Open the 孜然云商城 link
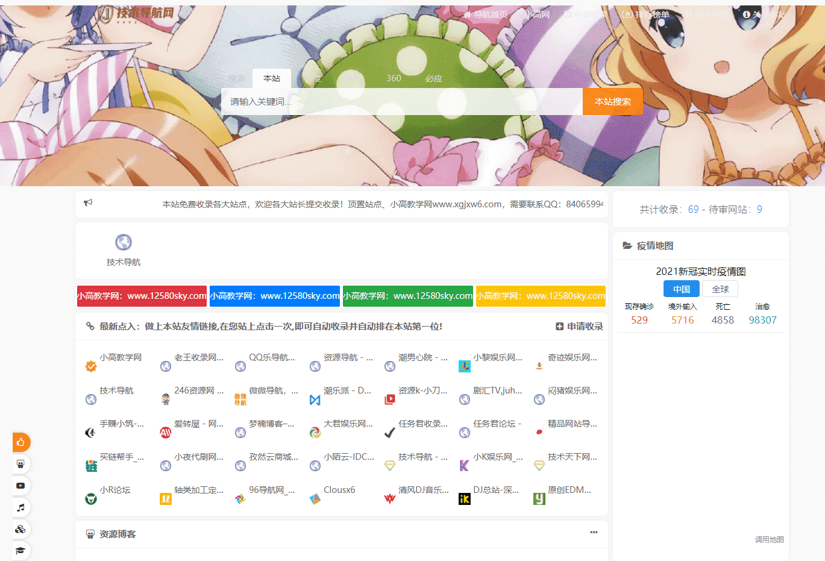The width and height of the screenshot is (825, 561). [274, 457]
